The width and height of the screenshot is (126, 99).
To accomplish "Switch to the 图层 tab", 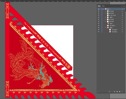I will pyautogui.click(x=99, y=6).
